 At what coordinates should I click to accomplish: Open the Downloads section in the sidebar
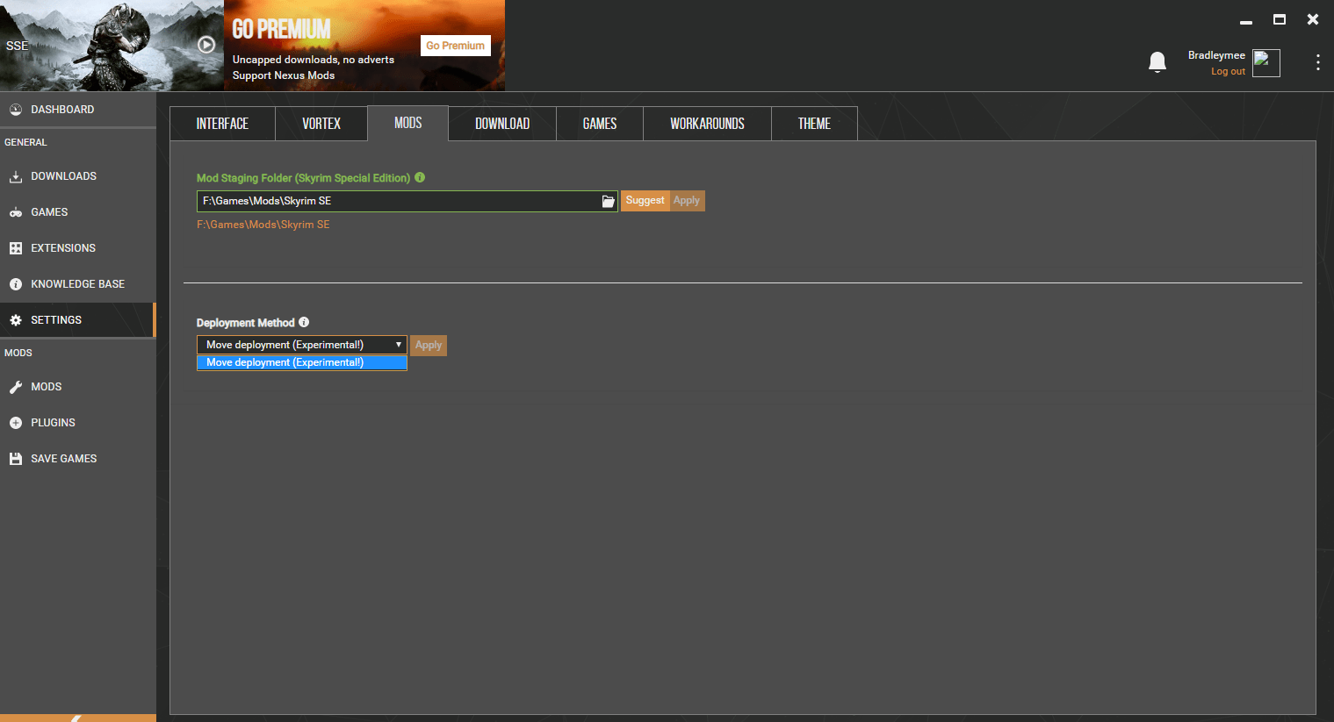pyautogui.click(x=61, y=175)
